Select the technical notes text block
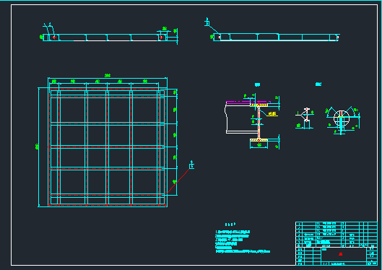The image size is (382, 270). 243,242
